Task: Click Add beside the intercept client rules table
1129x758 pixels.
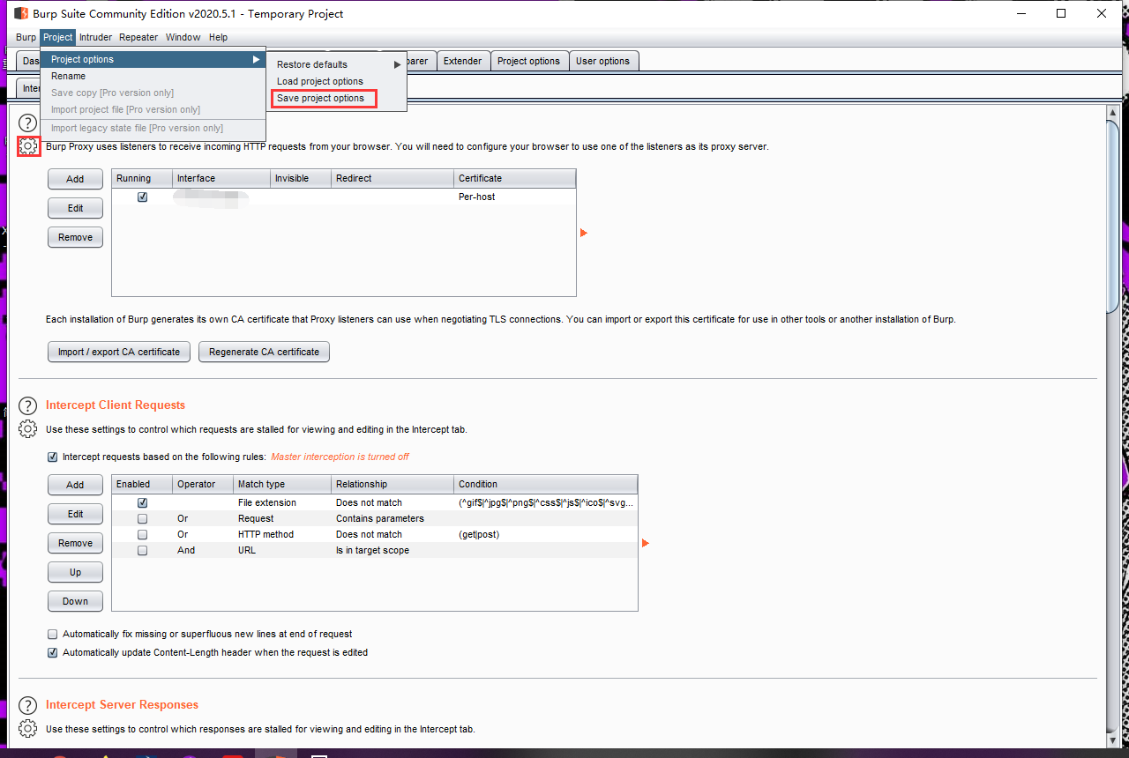Action: coord(75,485)
